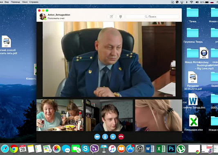Open Calendar in the dock

click(x=22, y=148)
